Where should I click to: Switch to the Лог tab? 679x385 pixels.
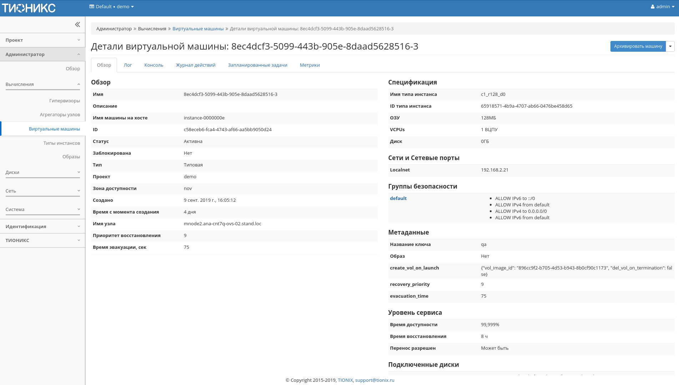click(x=128, y=65)
